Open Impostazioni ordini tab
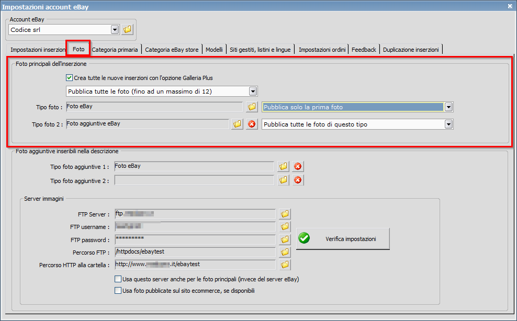This screenshot has width=517, height=321. click(x=322, y=50)
